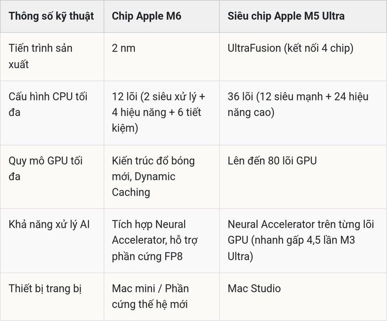Click the 'Siêu chip Apple M5 Ultra' header
The height and width of the screenshot is (321, 387).
pos(286,16)
